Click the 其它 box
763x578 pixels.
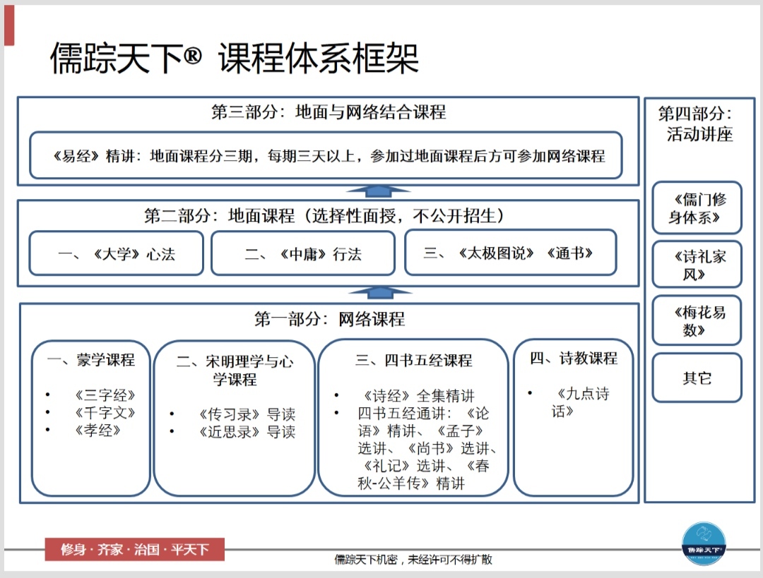[697, 378]
